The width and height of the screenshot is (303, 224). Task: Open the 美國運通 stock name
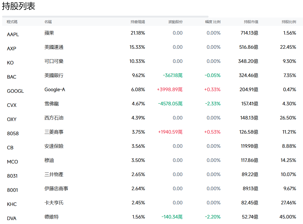pyautogui.click(x=54, y=47)
